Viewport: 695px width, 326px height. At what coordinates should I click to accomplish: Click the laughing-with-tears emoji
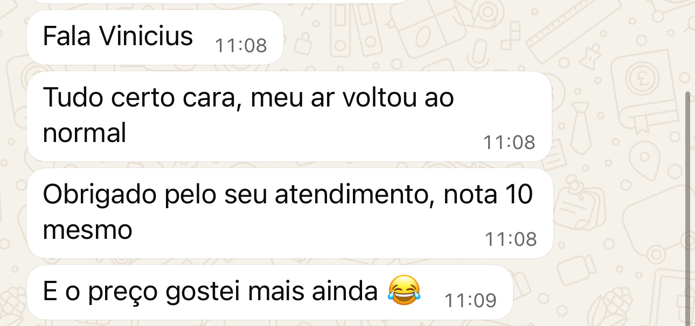click(404, 290)
